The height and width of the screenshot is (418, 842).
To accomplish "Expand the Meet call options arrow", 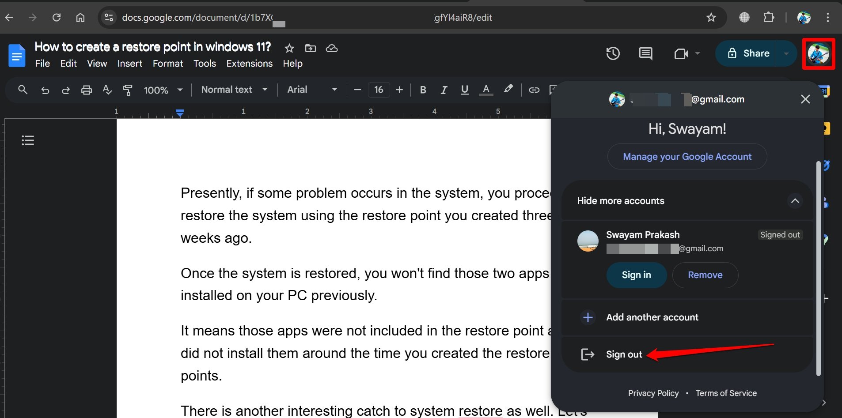I will pyautogui.click(x=698, y=53).
